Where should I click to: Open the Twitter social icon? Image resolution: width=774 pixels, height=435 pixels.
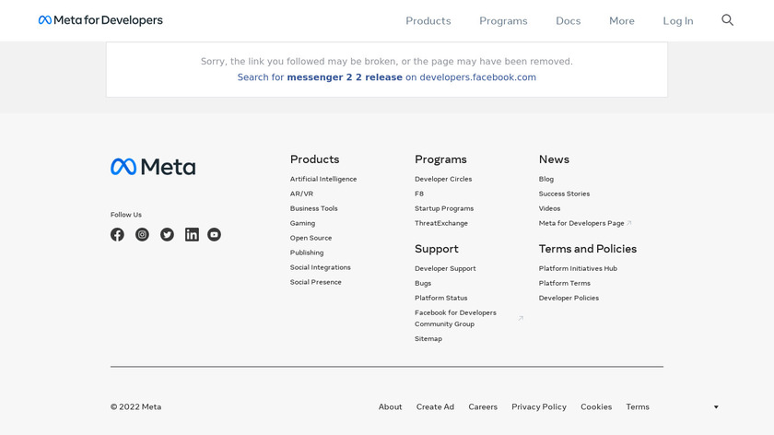point(167,235)
